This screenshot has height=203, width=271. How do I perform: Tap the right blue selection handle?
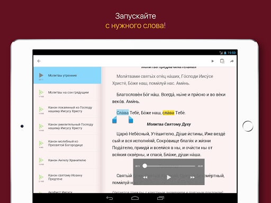[x=131, y=119]
